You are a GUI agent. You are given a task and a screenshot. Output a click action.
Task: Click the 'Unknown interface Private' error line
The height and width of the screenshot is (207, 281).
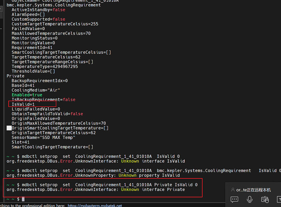(96, 190)
